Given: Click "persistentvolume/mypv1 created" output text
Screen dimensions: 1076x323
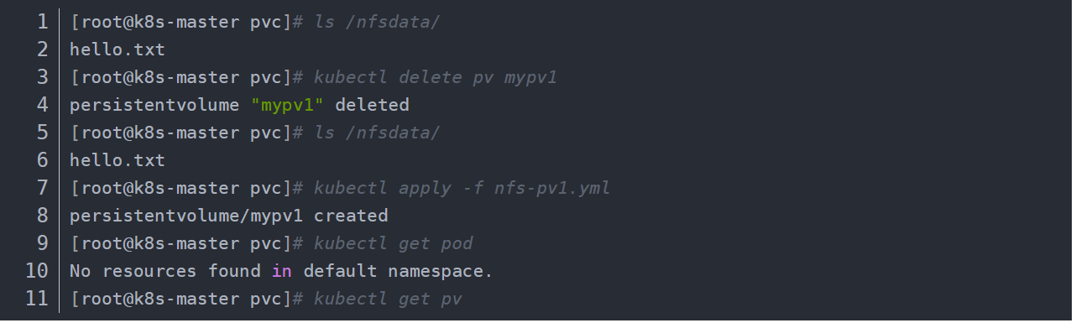Looking at the screenshot, I should tap(228, 216).
